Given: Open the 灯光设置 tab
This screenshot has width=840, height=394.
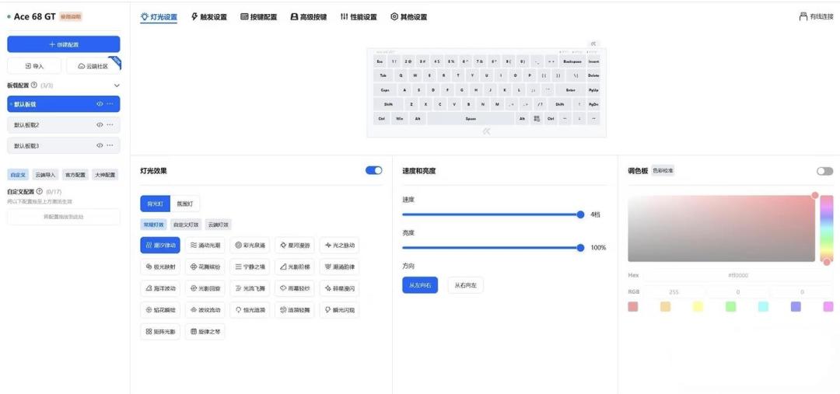Looking at the screenshot, I should tap(159, 16).
